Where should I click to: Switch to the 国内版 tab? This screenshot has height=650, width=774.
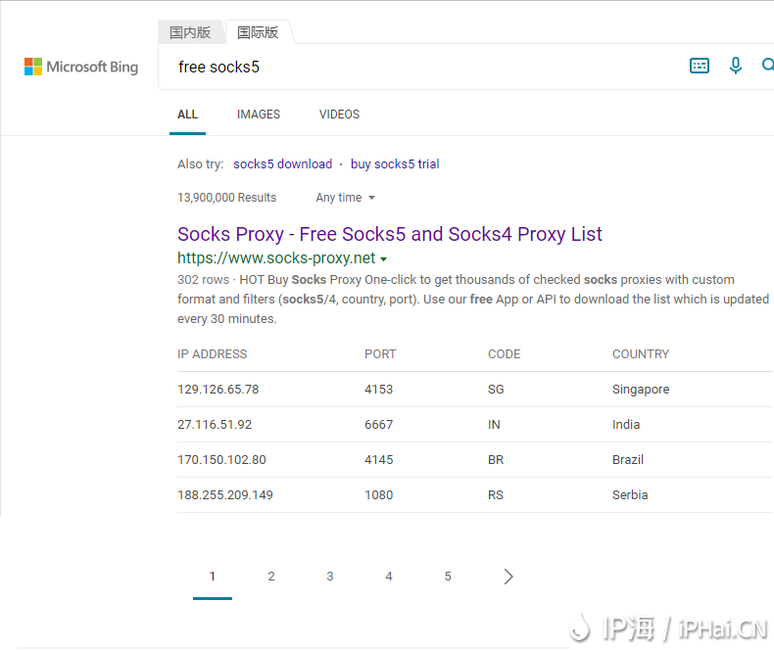pos(190,32)
